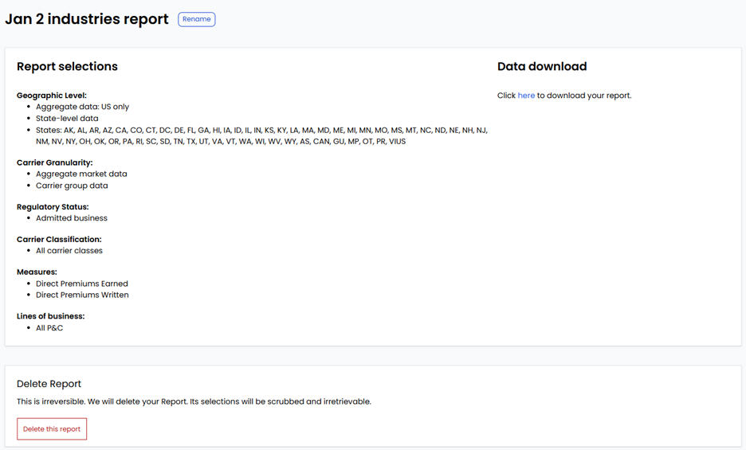Click the 'Delete Report' section heading

pos(49,384)
